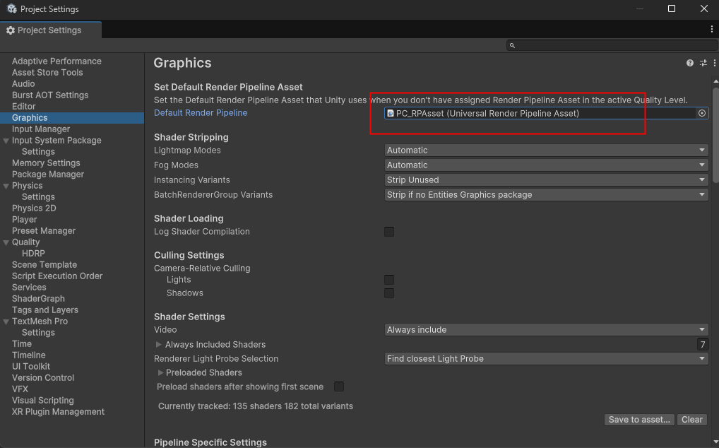
Task: Open the Player settings category
Action: (24, 220)
